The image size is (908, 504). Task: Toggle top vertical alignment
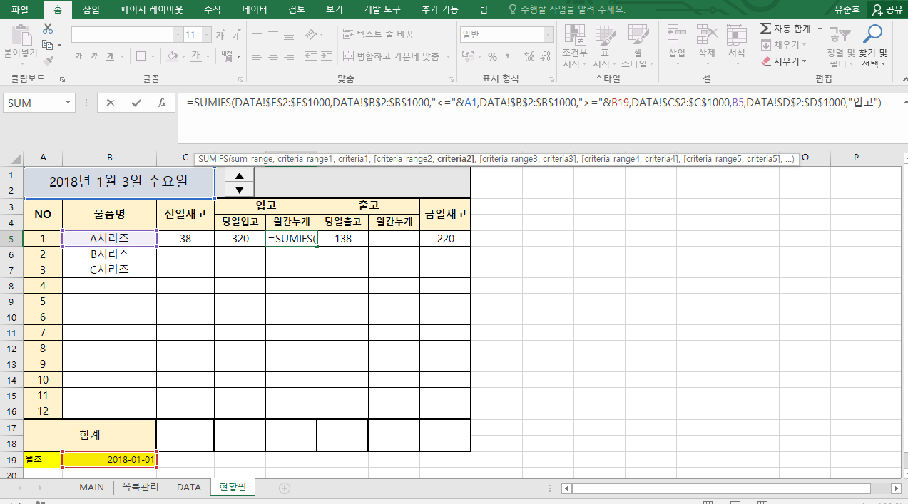(257, 34)
